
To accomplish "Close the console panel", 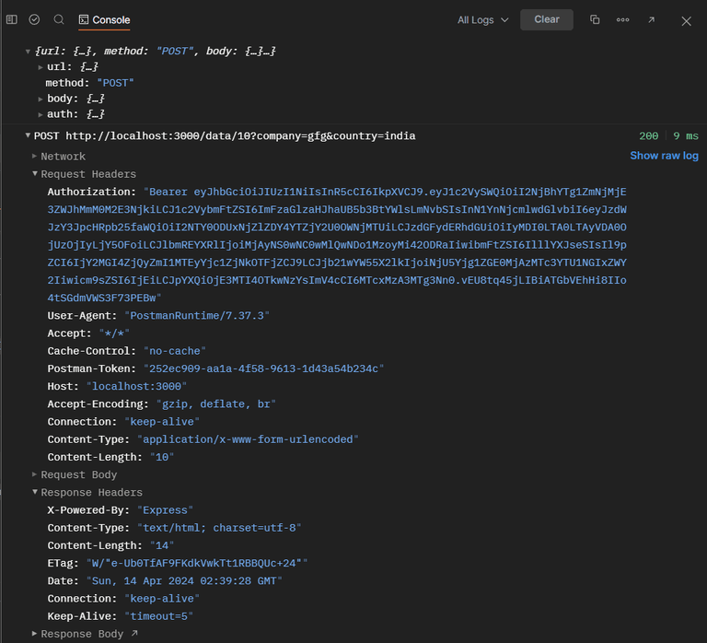I will [x=686, y=20].
